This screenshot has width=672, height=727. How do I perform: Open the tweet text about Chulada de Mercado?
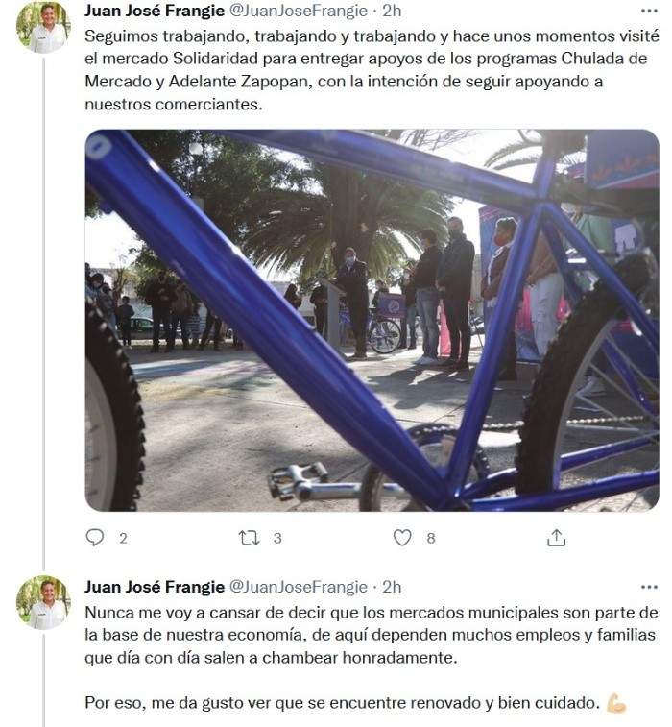pos(372,70)
